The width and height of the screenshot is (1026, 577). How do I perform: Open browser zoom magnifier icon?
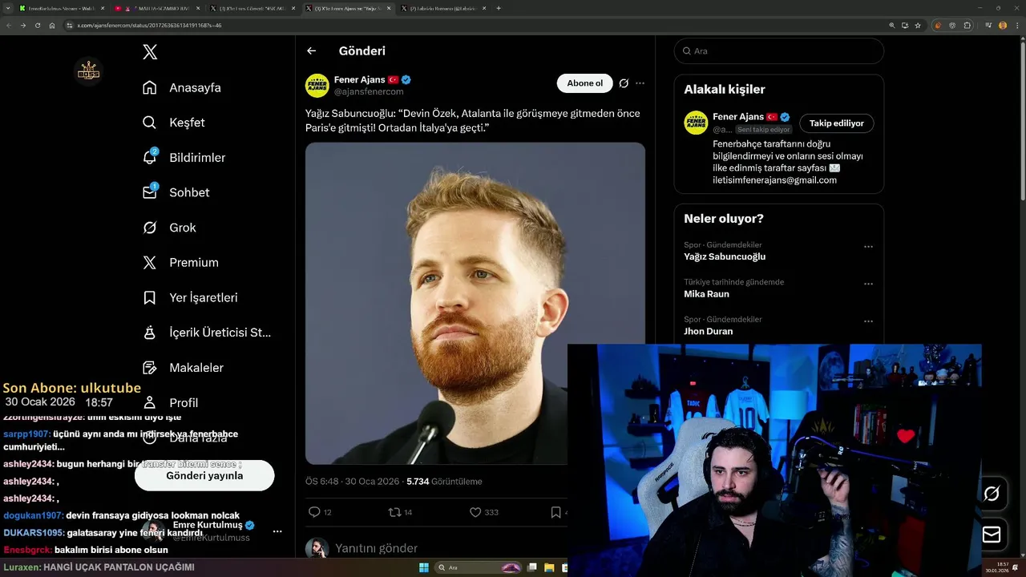(x=892, y=26)
